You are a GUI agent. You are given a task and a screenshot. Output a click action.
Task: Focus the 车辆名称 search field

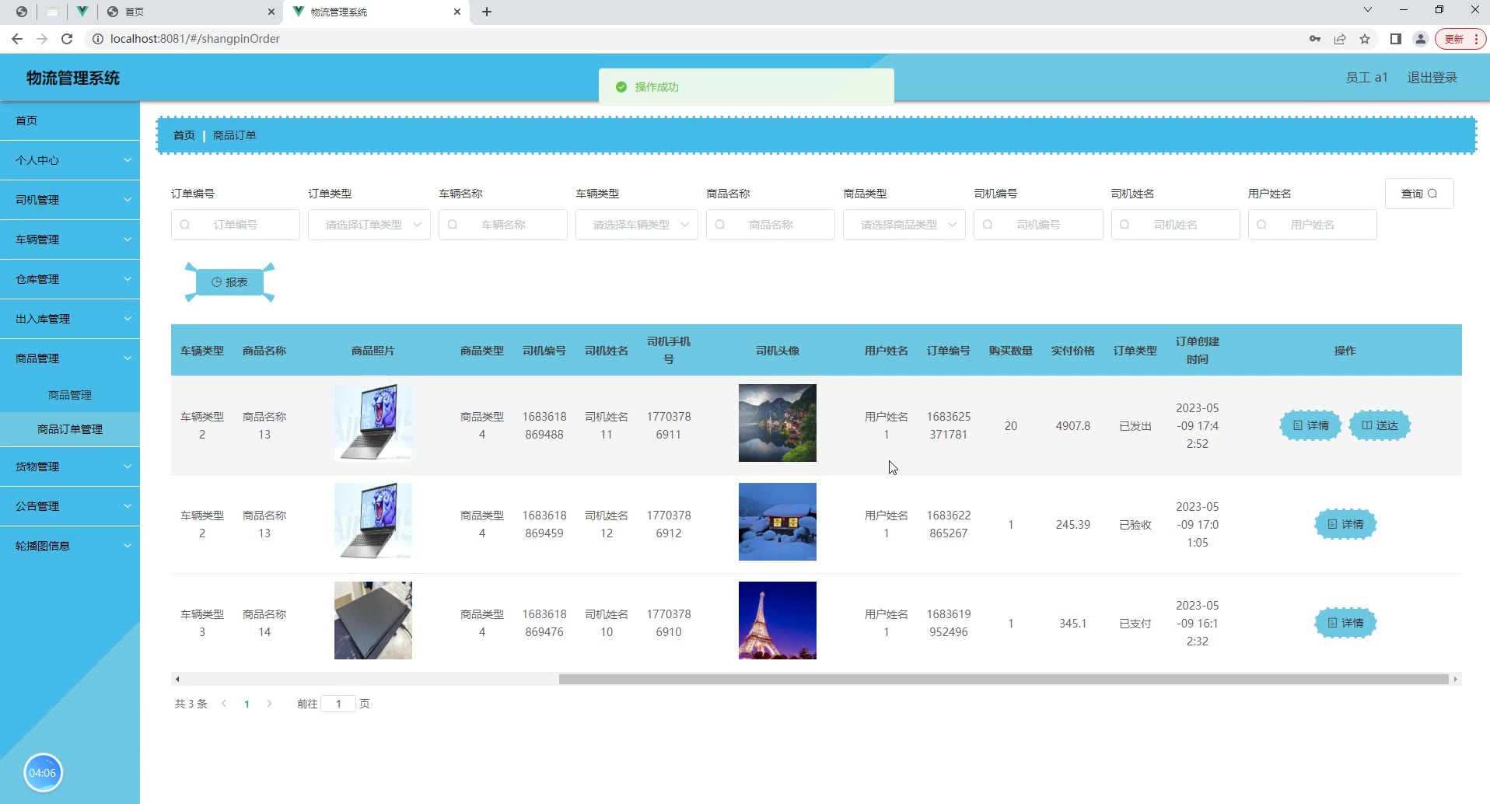pos(503,225)
